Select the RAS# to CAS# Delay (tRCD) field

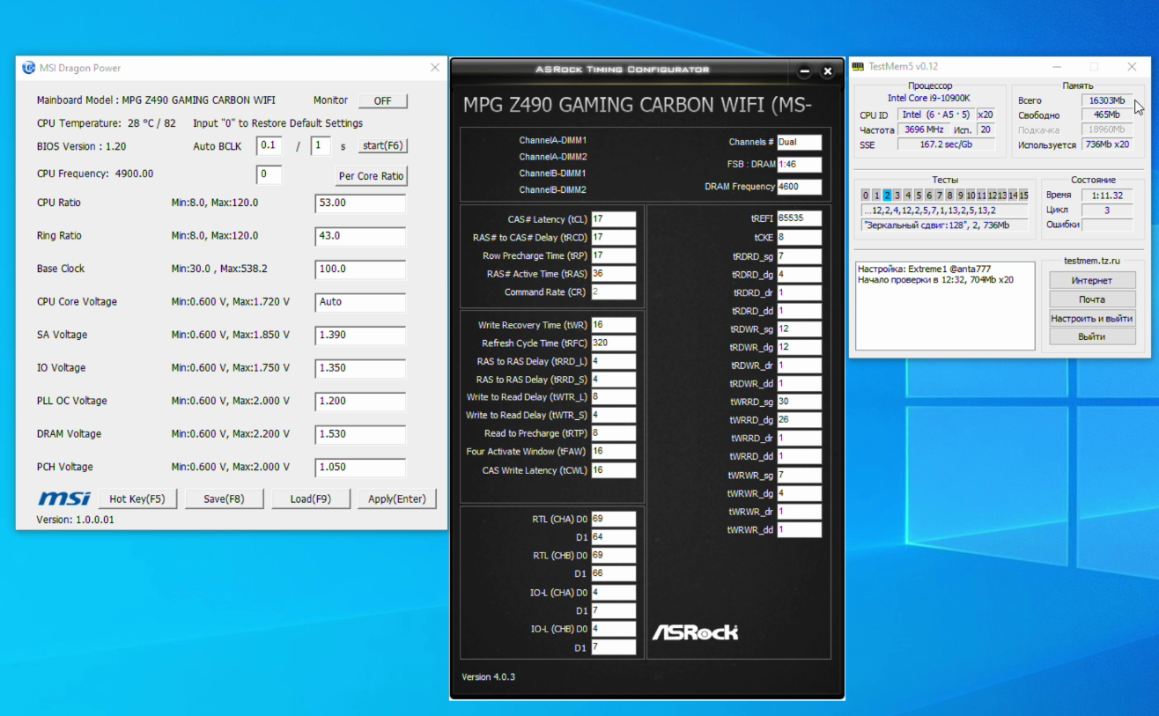click(613, 238)
